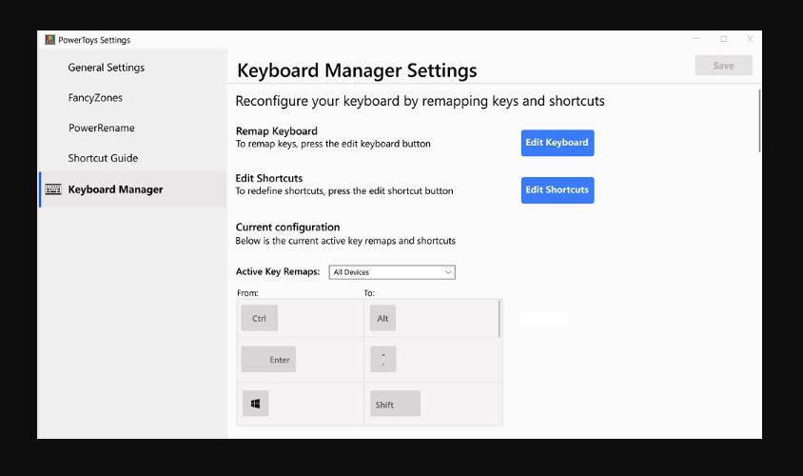
Task: Open the All Devices dropdown
Action: click(x=392, y=272)
